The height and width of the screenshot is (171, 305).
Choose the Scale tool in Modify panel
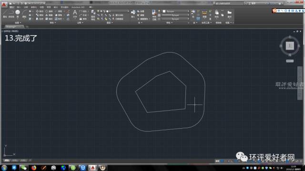49,19
